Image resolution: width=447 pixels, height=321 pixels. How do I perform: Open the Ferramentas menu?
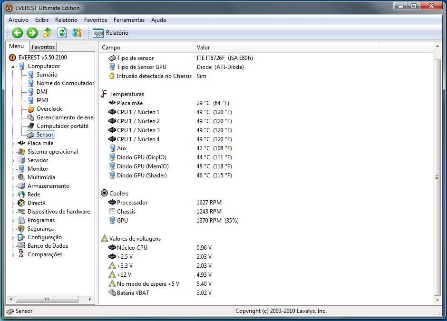[129, 20]
